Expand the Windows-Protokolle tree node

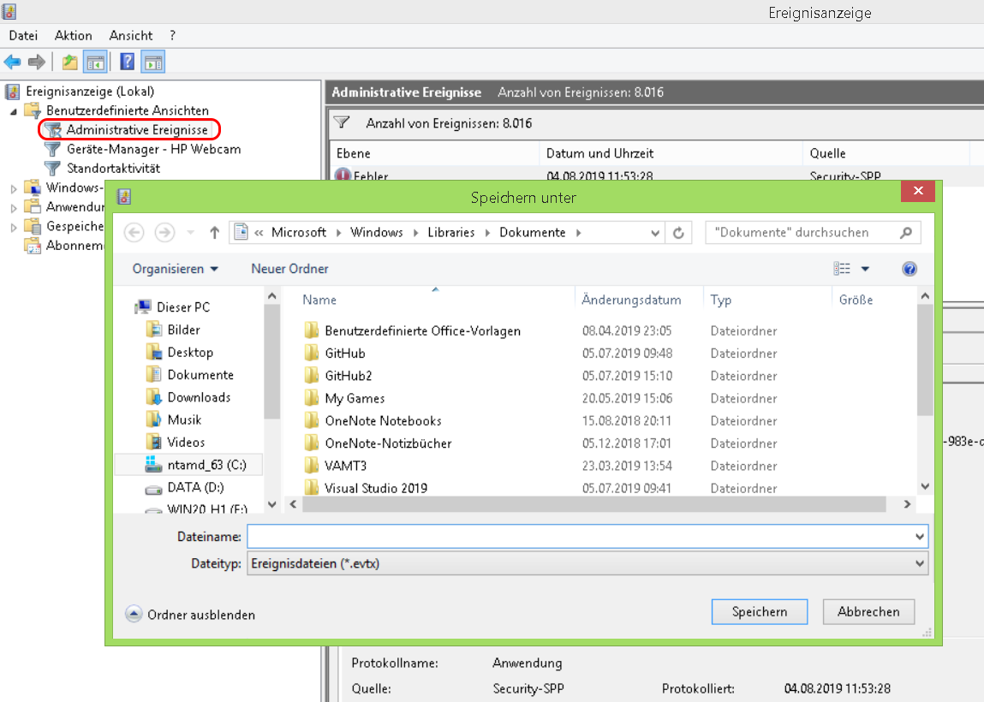14,188
